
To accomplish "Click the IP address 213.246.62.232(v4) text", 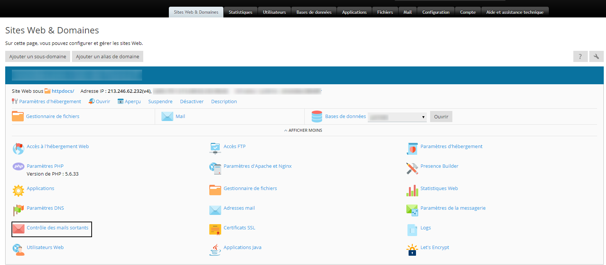I will [x=130, y=91].
